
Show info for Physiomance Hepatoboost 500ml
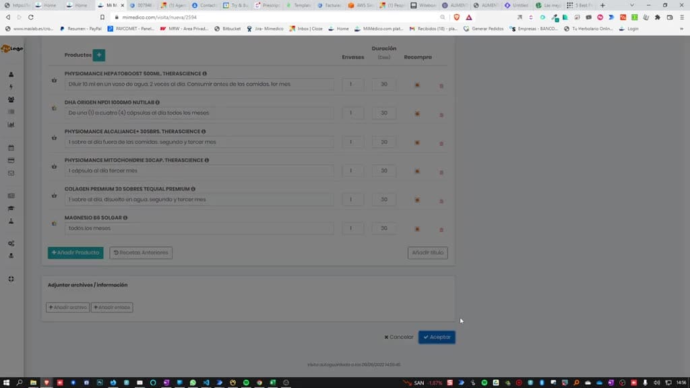point(205,73)
